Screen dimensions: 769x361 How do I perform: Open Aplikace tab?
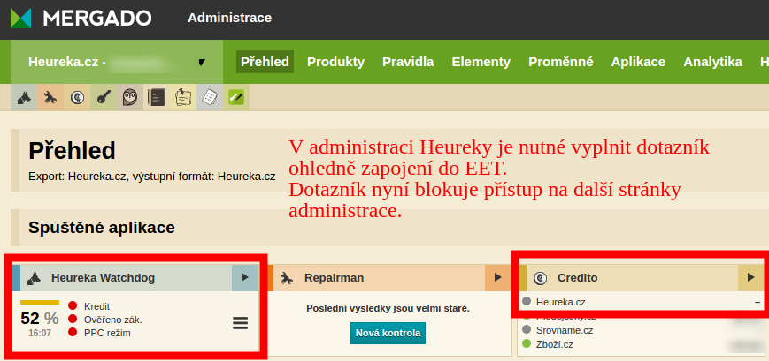[638, 62]
